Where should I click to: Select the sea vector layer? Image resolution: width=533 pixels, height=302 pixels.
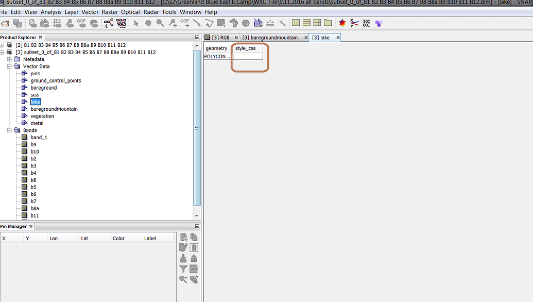tap(35, 94)
